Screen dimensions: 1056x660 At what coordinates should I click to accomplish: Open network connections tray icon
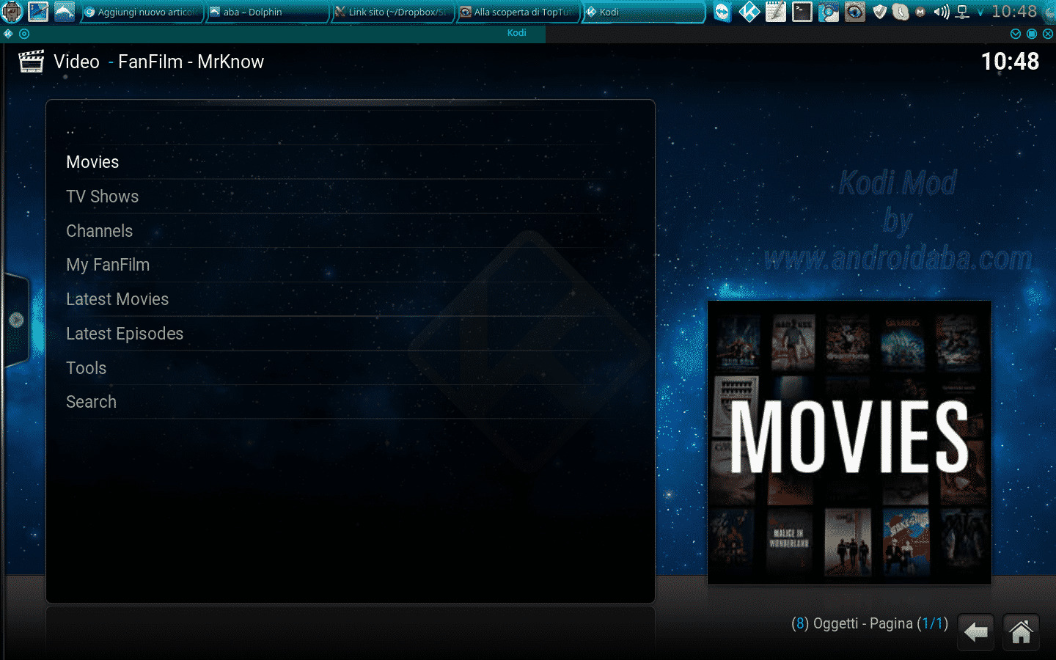(963, 12)
